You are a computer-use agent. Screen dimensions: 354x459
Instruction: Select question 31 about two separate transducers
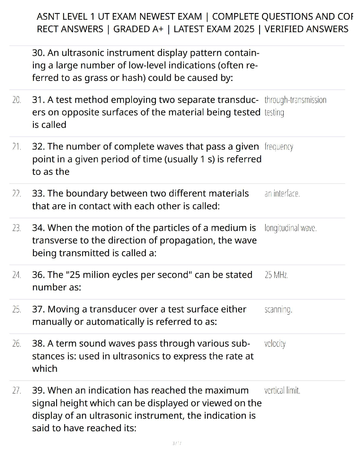(x=146, y=112)
